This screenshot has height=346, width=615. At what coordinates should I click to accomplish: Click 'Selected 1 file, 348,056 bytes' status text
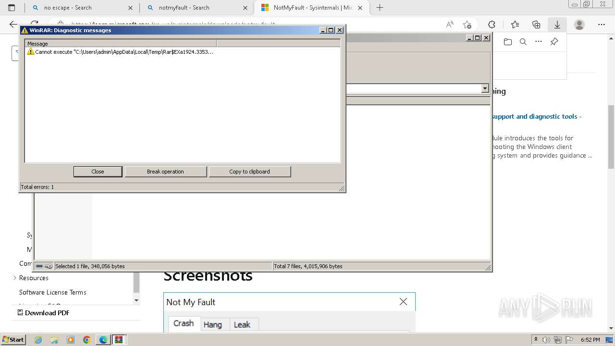(x=90, y=266)
